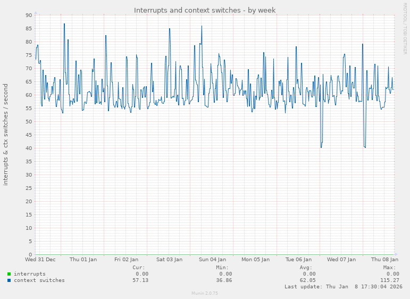The image size is (410, 299).
Task: Click the context switches Cur value 57.13
Action: click(140, 280)
